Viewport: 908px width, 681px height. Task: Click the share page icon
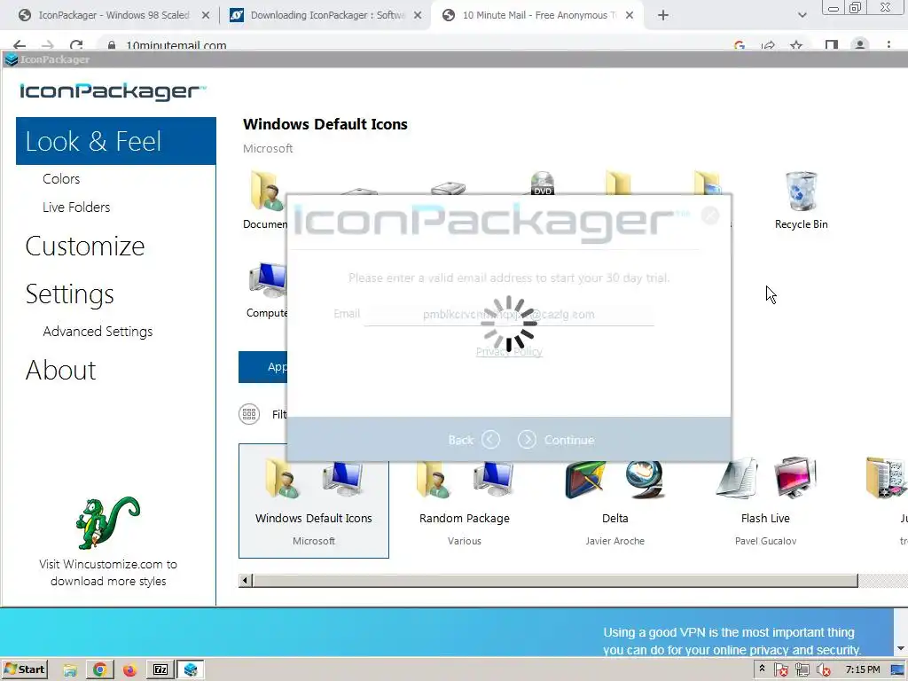tap(769, 45)
